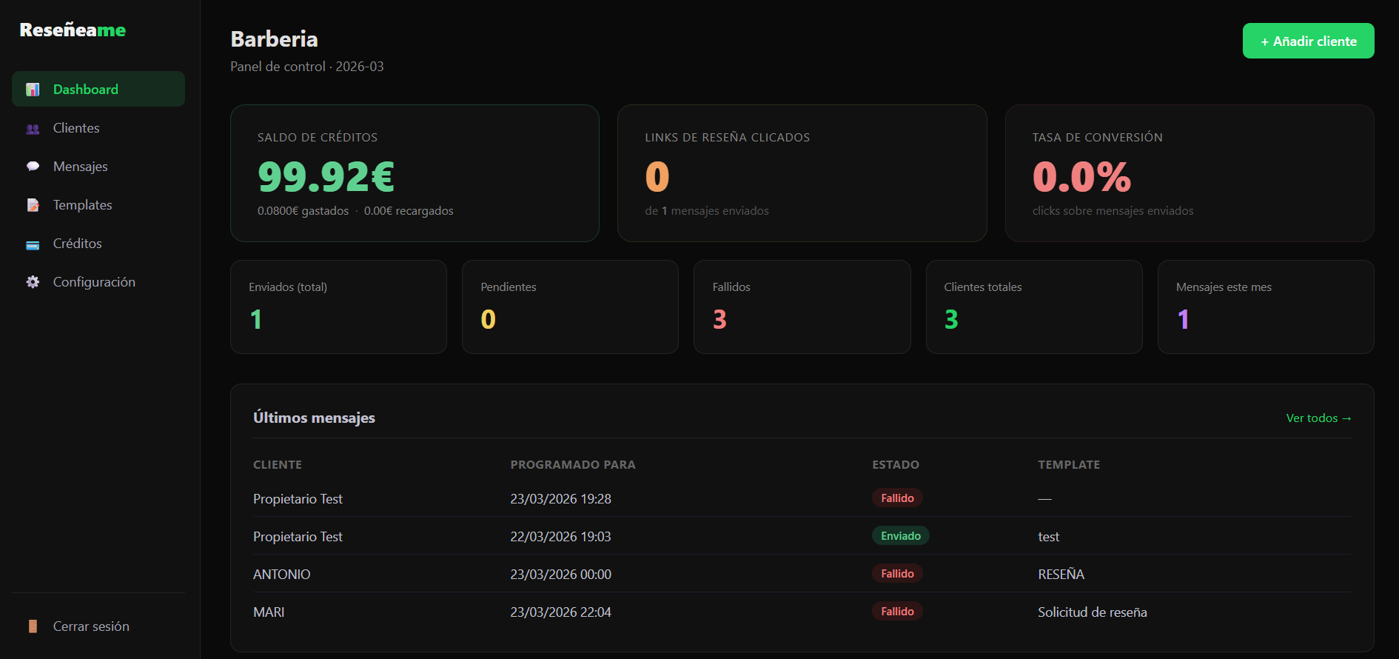Click the RESEÑA template cell
The image size is (1399, 659).
1061,575
